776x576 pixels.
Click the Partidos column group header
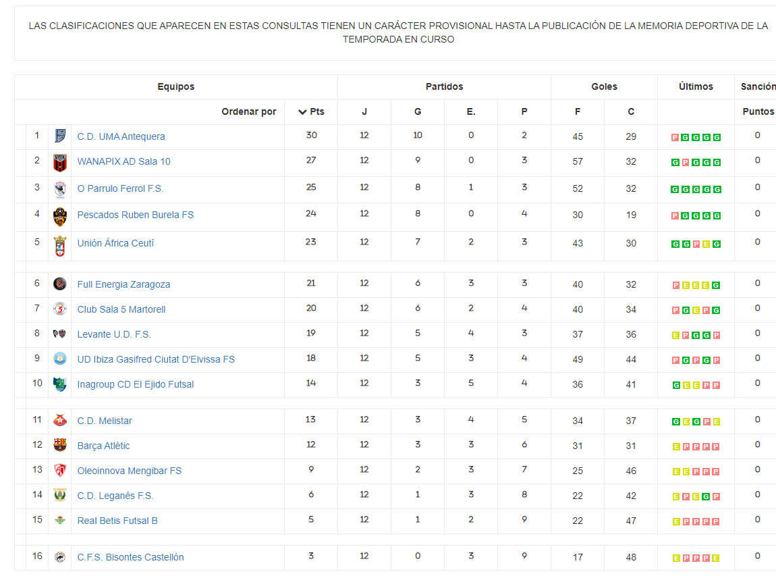tap(445, 86)
